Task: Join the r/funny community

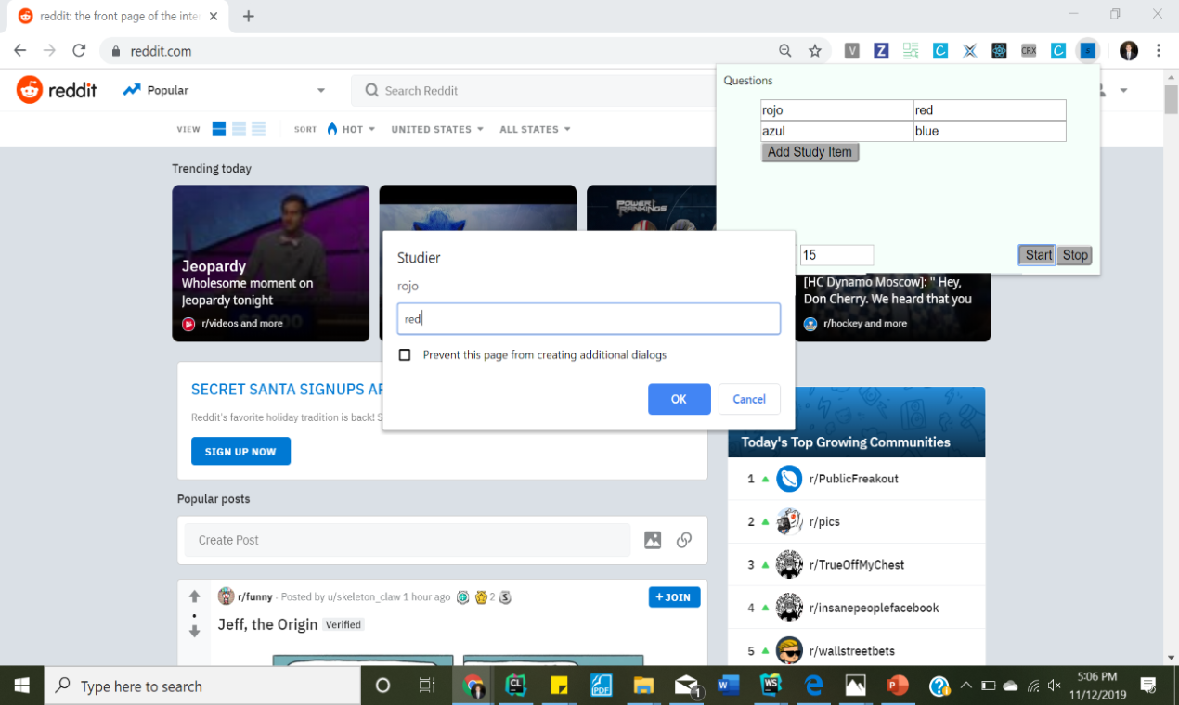Action: [x=674, y=596]
